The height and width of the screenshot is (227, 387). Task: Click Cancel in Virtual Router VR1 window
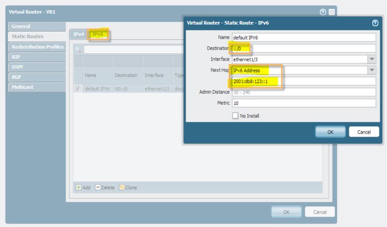pyautogui.click(x=320, y=212)
